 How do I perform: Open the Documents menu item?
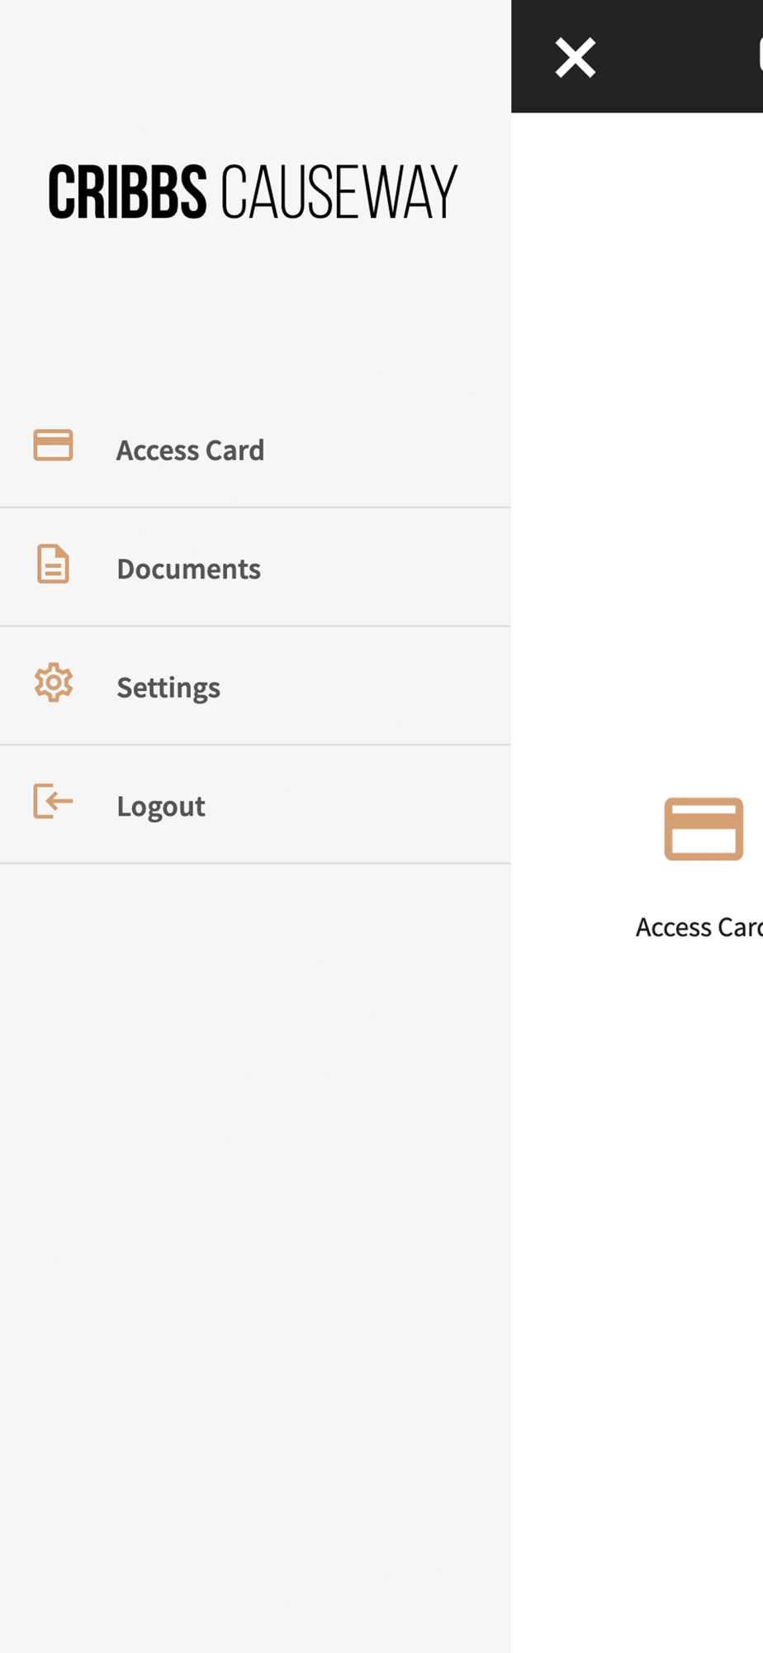(x=188, y=569)
